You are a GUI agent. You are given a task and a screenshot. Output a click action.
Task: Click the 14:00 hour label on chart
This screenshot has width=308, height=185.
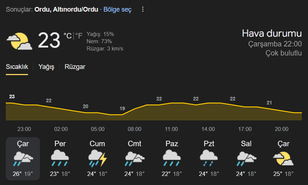click(x=208, y=129)
